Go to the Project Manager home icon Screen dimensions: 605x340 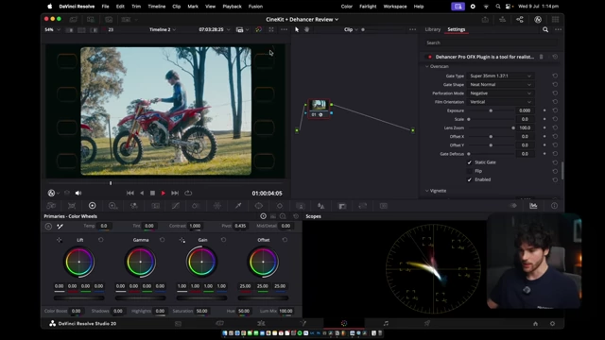(x=535, y=324)
